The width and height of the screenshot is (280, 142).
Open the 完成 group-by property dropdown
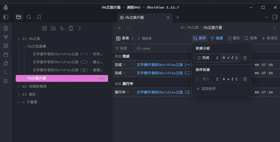click(x=208, y=58)
